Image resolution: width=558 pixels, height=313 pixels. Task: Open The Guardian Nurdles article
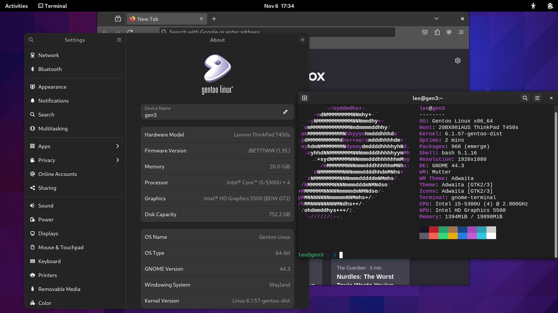click(x=370, y=273)
